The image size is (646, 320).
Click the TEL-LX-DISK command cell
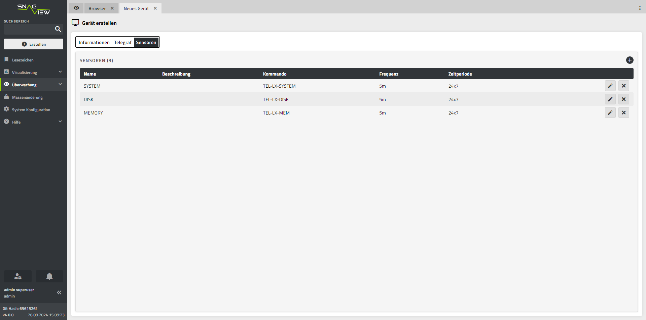(276, 99)
